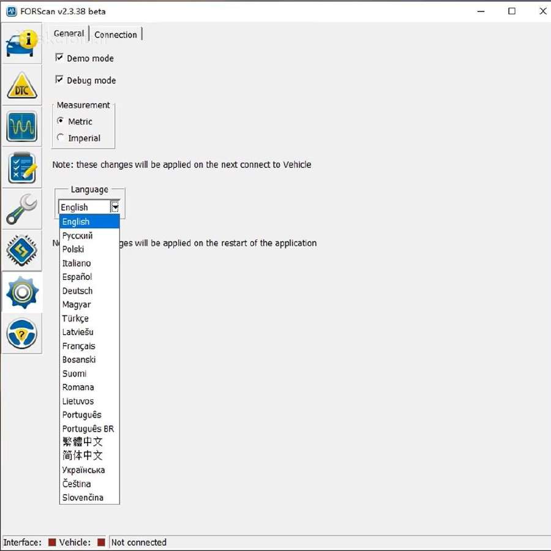Open the module configuration chip icon
551x551 pixels.
click(22, 250)
